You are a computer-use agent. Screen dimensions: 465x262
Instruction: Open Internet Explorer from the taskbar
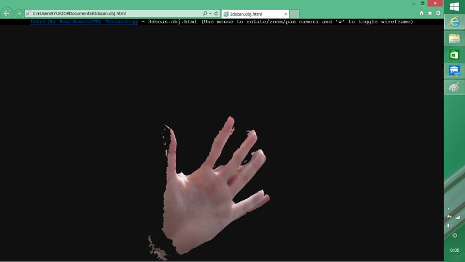[454, 22]
